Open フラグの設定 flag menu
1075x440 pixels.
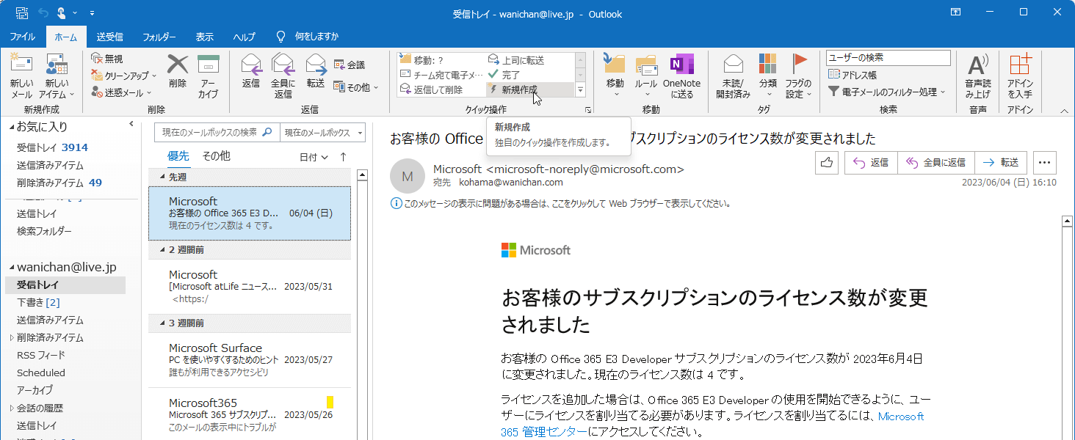pos(799,76)
